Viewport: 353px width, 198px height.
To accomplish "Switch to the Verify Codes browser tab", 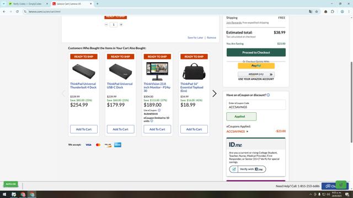I will point(27,4).
